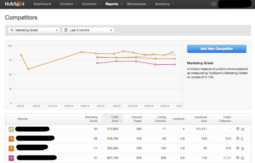Open gear settings for the row with grade 77
Image resolution: width=255 pixels, height=163 pixels.
tap(243, 149)
